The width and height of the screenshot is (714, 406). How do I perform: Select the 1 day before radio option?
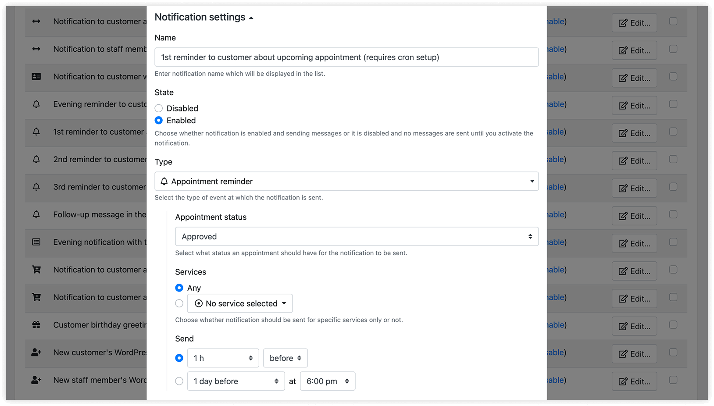pyautogui.click(x=179, y=381)
